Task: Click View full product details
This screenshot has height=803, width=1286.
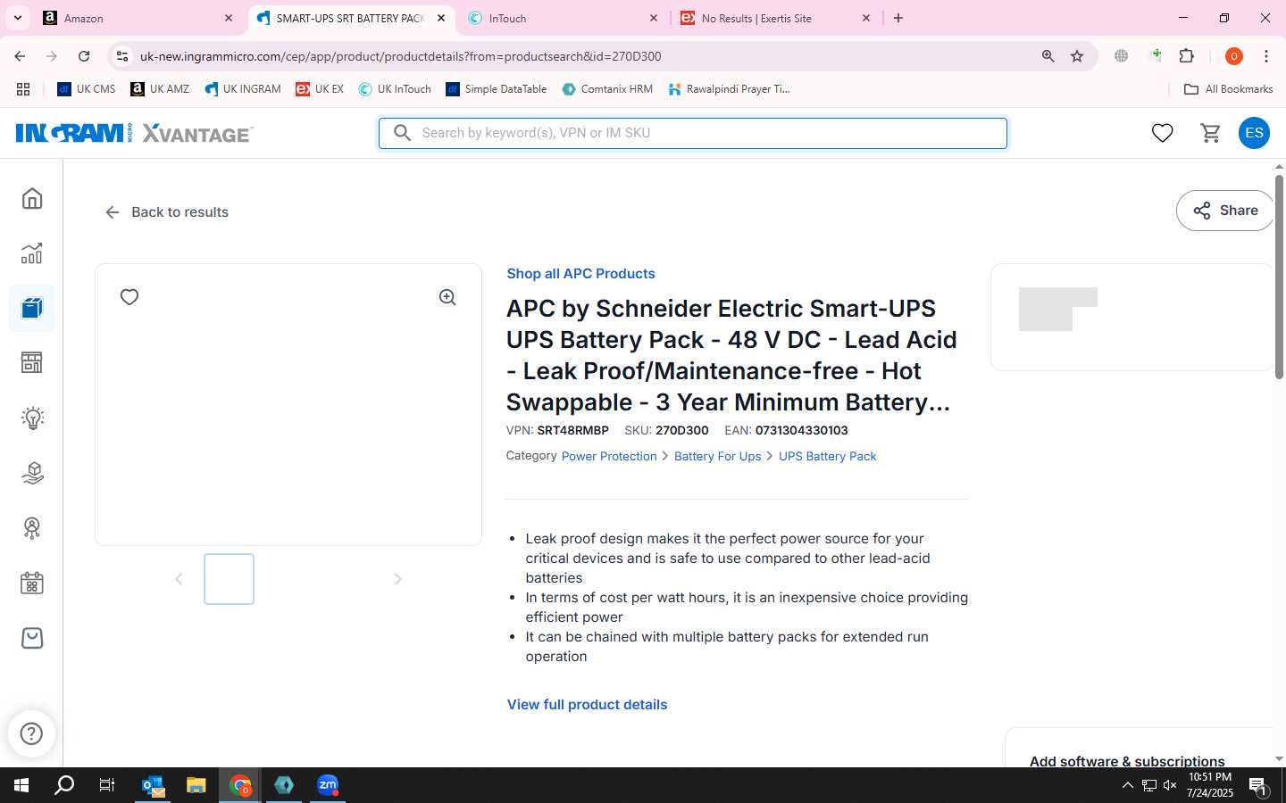Action: point(587,705)
